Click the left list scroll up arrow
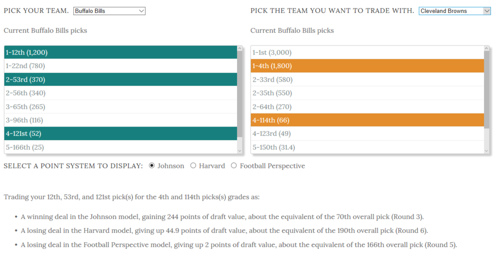Image resolution: width=500 pixels, height=257 pixels. [x=240, y=48]
